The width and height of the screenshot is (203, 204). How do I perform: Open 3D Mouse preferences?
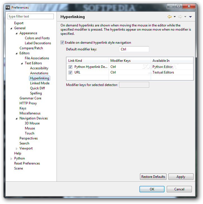[x=32, y=123]
